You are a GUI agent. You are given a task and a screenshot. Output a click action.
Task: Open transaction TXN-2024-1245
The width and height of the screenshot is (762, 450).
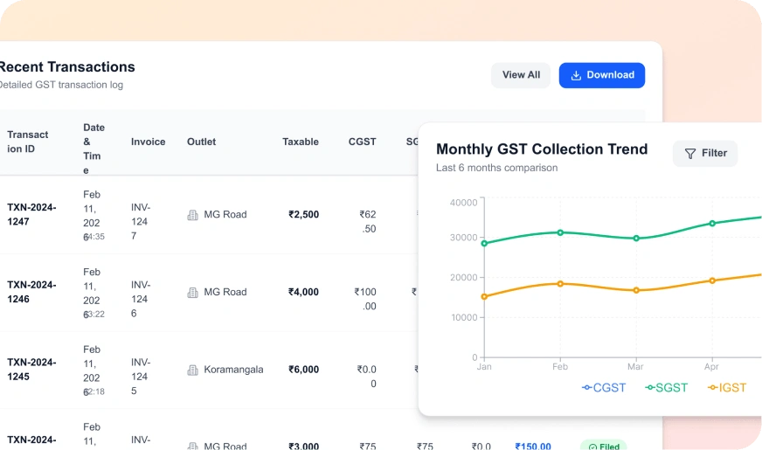pyautogui.click(x=31, y=370)
